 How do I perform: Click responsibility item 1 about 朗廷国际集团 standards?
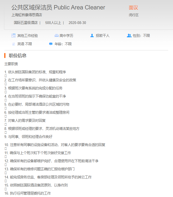(35, 72)
